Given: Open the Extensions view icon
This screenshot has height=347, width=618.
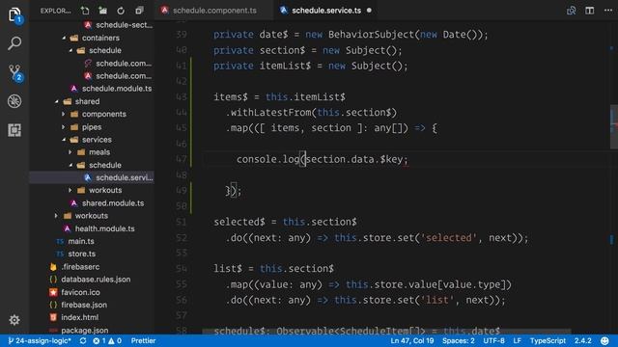Looking at the screenshot, I should [x=14, y=130].
